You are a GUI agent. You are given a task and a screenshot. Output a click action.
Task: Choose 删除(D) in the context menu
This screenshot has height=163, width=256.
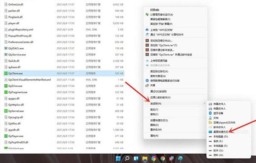pyautogui.click(x=154, y=125)
